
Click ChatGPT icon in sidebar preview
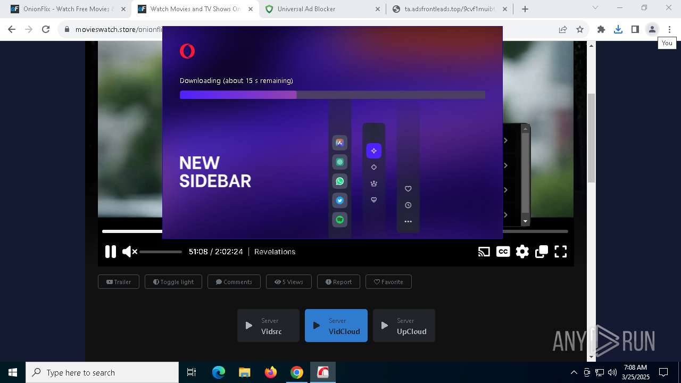340,162
